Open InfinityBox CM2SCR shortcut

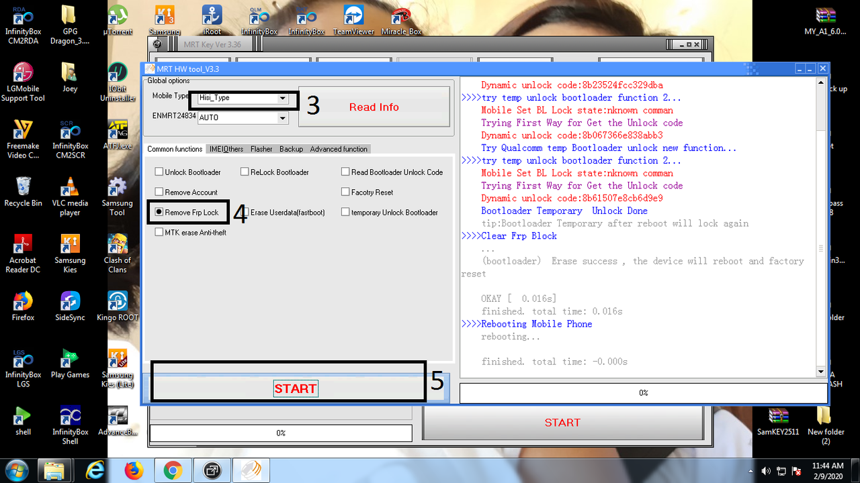[x=70, y=139]
